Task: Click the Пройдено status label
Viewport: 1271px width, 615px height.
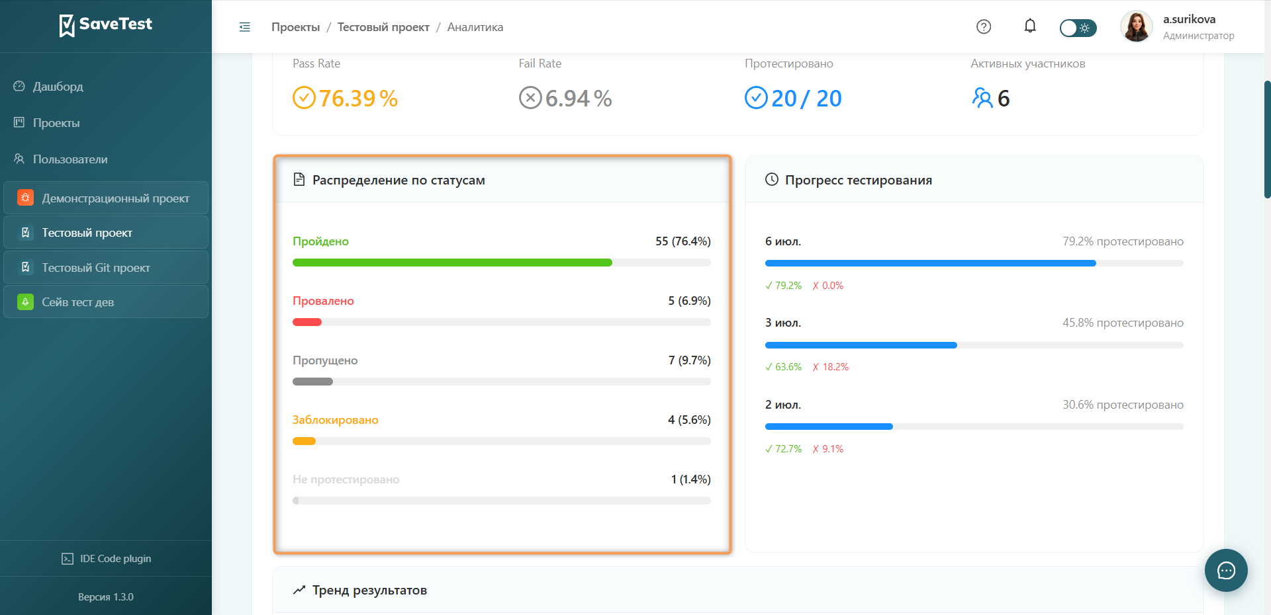Action: [x=320, y=241]
